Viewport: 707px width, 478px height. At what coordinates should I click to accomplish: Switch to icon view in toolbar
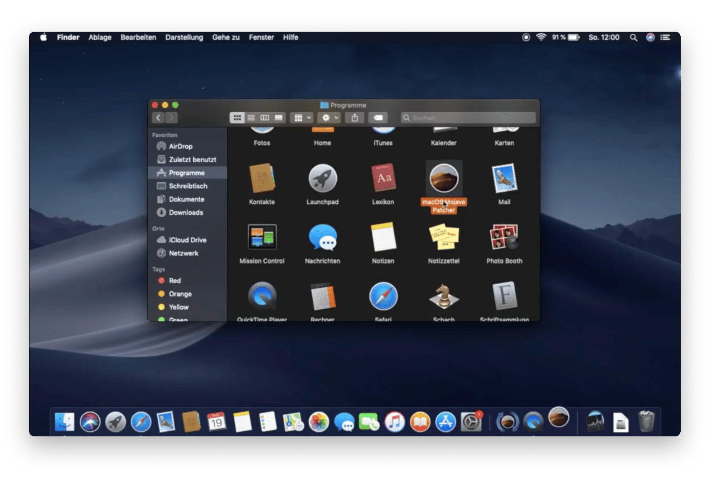[237, 118]
